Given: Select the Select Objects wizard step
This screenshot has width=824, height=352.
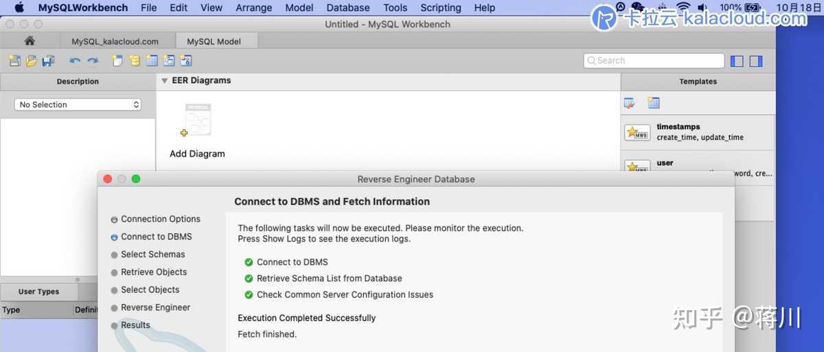Looking at the screenshot, I should tap(150, 290).
